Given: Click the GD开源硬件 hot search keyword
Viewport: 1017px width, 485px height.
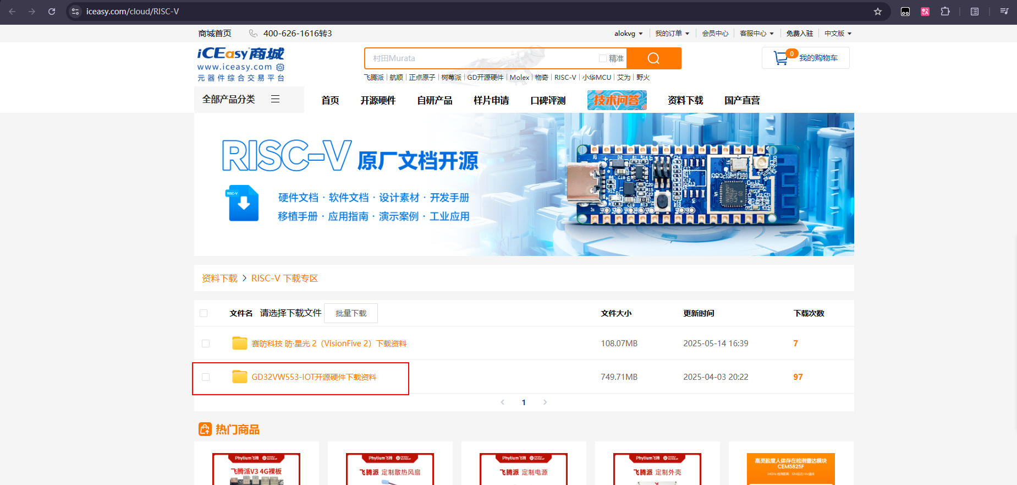Looking at the screenshot, I should 485,78.
